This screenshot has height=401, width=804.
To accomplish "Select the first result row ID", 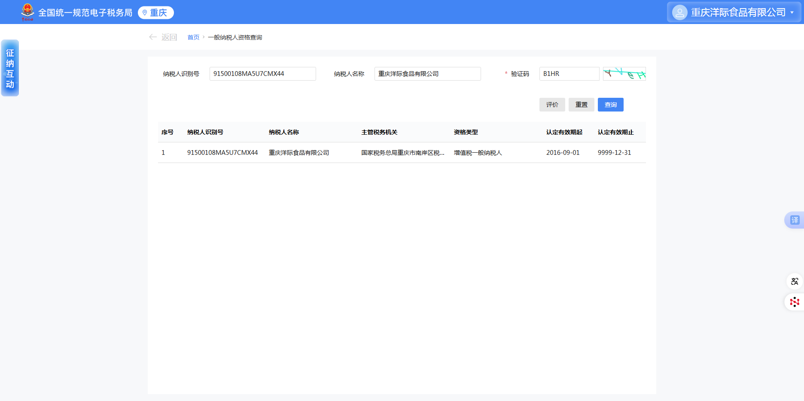I will [x=222, y=153].
